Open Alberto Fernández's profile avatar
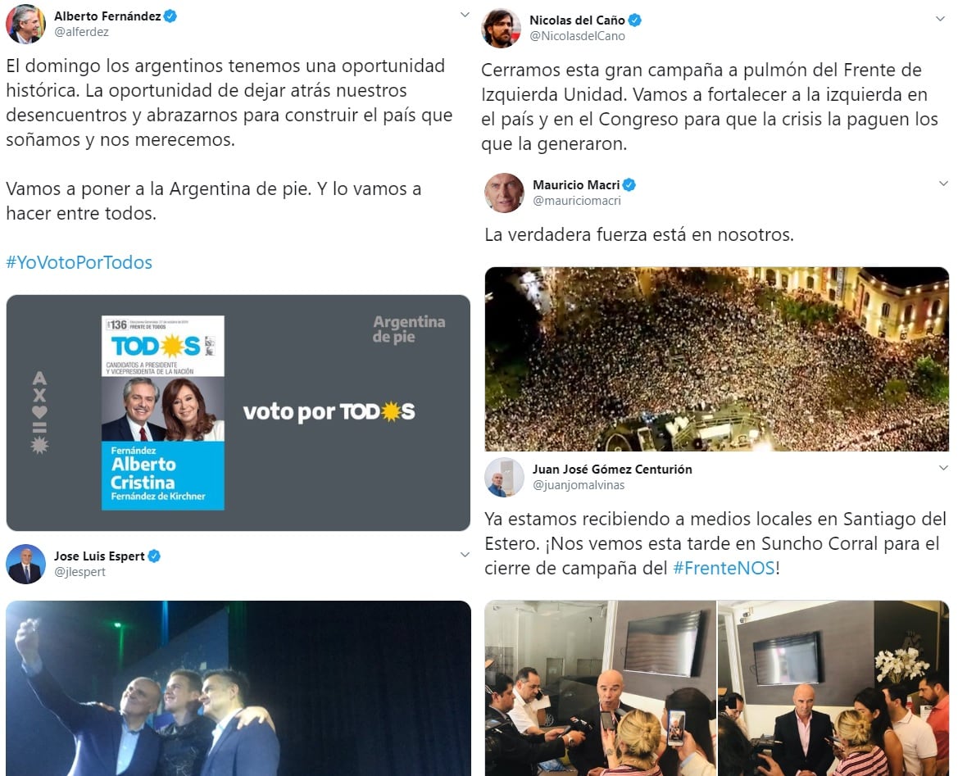Image resolution: width=958 pixels, height=776 pixels. coord(25,24)
